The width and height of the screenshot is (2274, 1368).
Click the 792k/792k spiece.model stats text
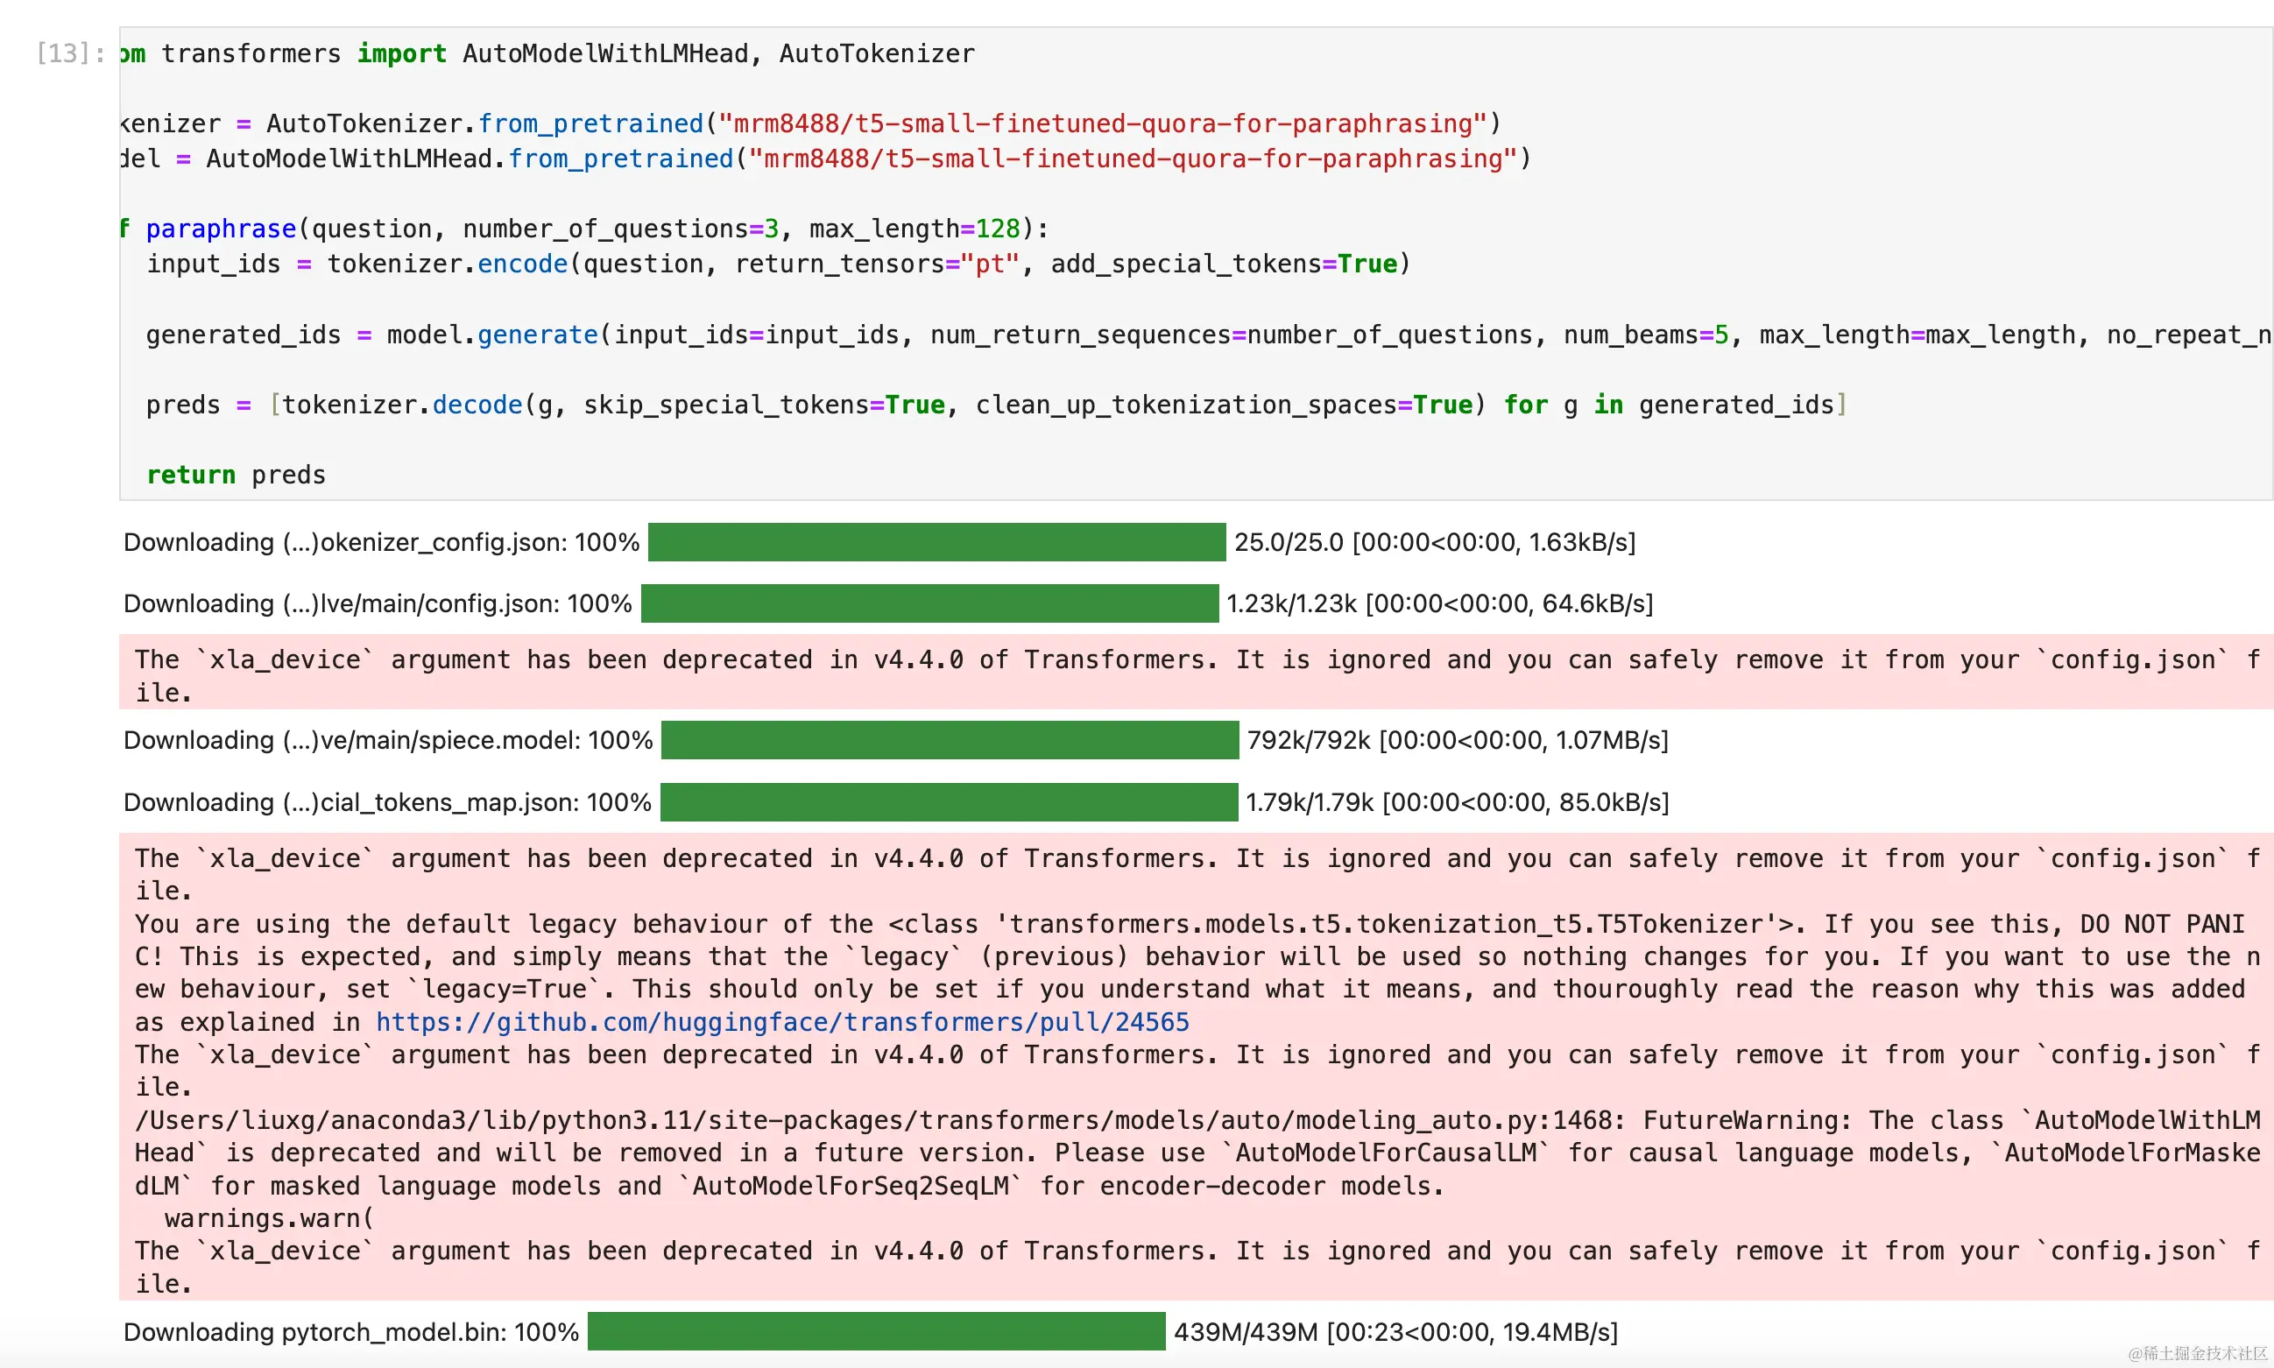click(x=1457, y=740)
